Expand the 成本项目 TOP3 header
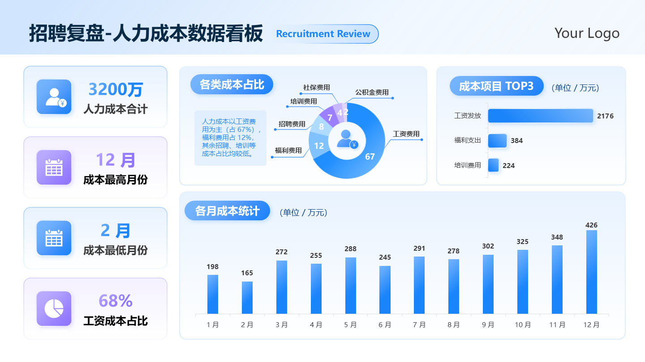The image size is (645, 362). [x=496, y=86]
